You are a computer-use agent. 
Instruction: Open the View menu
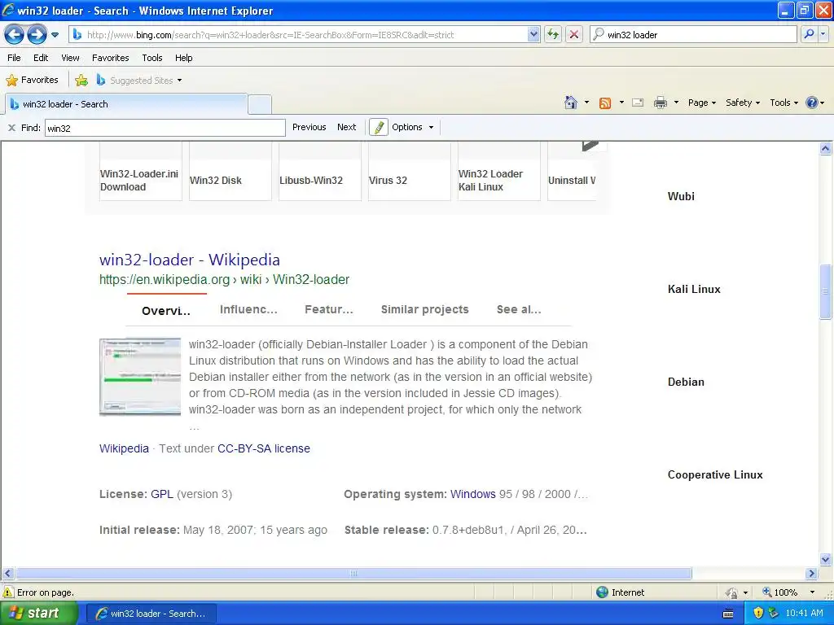coord(70,58)
